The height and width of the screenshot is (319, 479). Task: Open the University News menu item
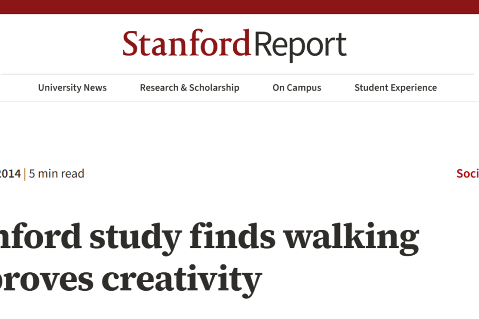click(x=72, y=88)
